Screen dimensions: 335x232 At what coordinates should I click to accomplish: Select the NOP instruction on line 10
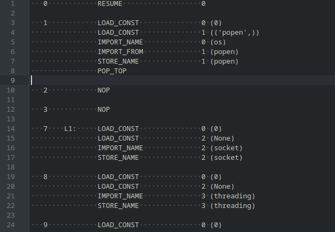pos(103,90)
